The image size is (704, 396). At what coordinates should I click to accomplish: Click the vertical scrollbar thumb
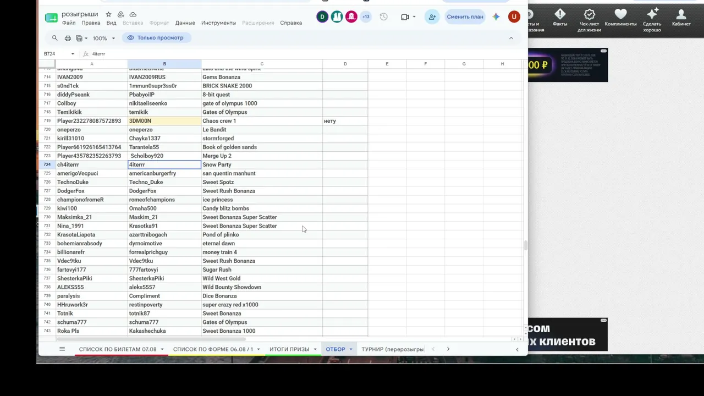tap(525, 245)
